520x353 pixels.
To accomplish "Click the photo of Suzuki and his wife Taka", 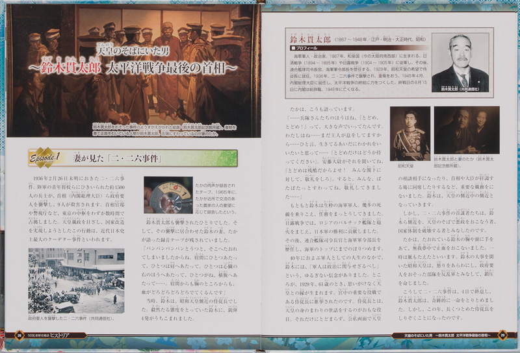I will [x=467, y=130].
